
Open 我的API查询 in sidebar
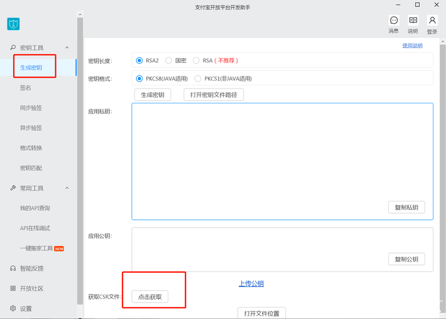point(35,209)
